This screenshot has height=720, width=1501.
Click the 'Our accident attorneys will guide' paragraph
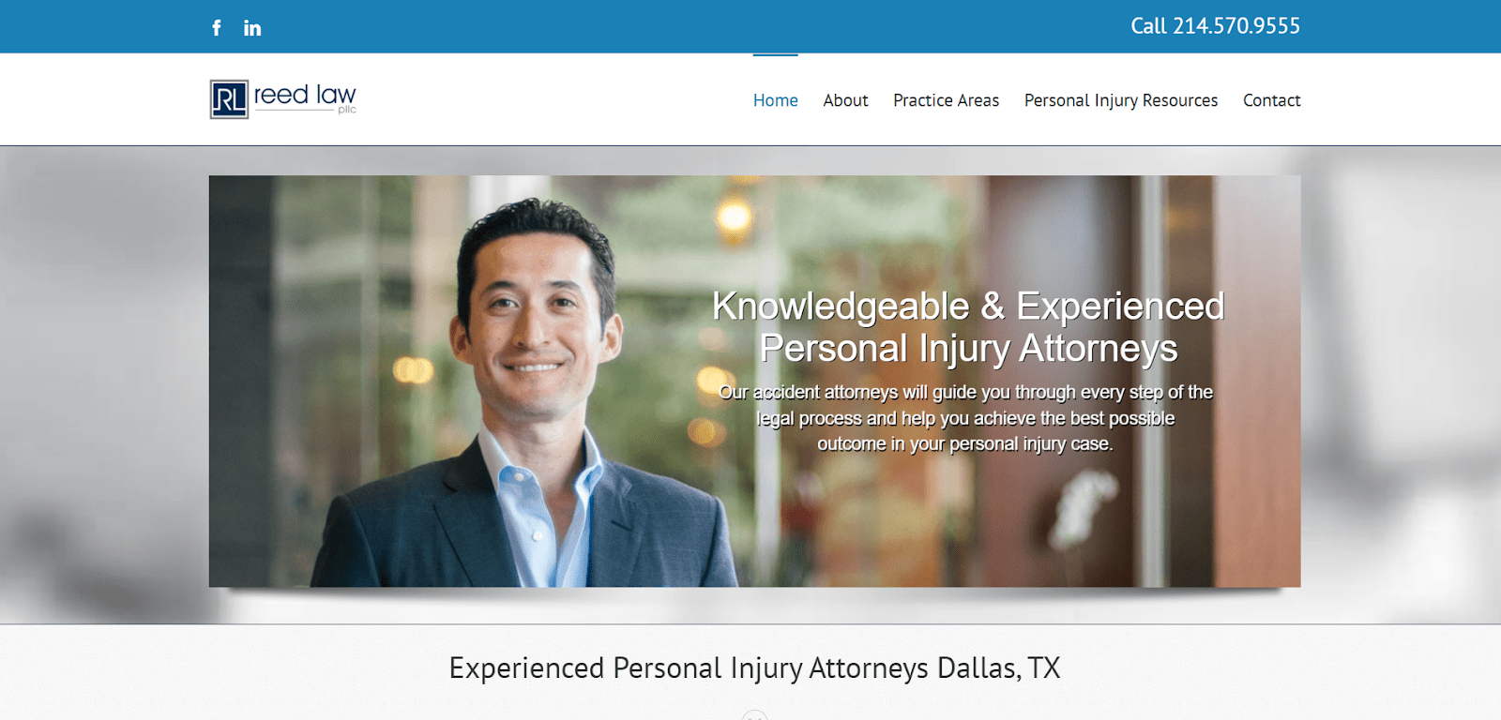click(x=965, y=418)
